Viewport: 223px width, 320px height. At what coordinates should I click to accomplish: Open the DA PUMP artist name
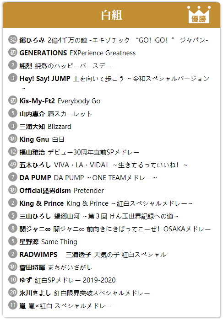coord(35,178)
